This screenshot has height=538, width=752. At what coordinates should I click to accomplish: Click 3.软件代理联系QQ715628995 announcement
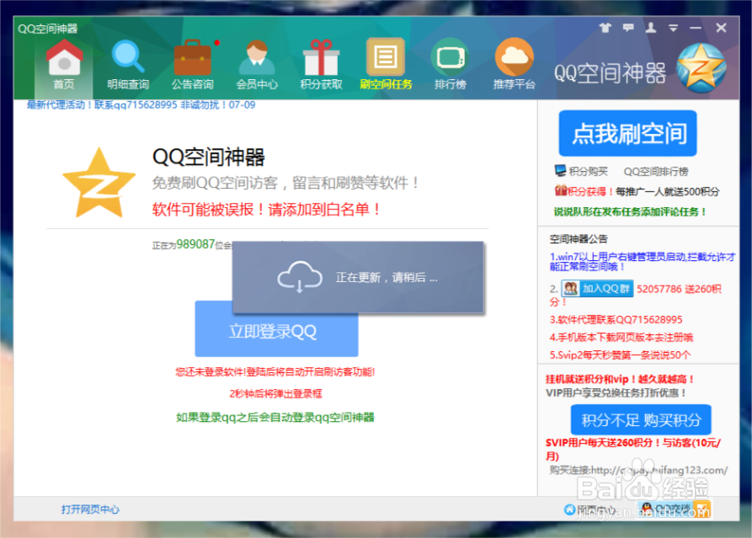coord(616,319)
